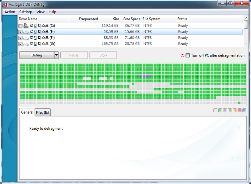
Task: Select the 로컬 디스크 (G:) drive row
Action: pyautogui.click(x=130, y=44)
